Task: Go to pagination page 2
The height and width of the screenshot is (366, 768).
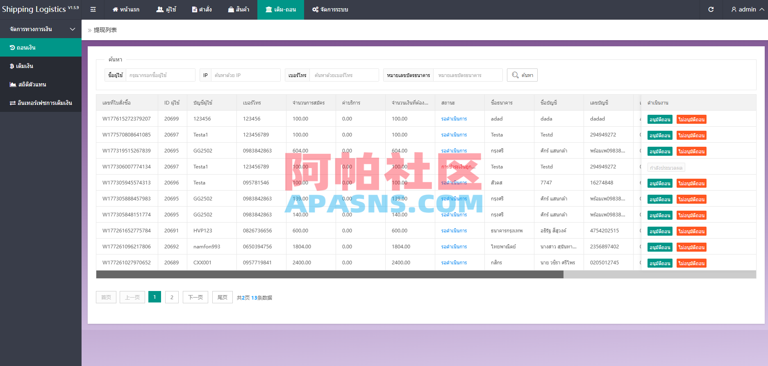Action: click(x=172, y=297)
